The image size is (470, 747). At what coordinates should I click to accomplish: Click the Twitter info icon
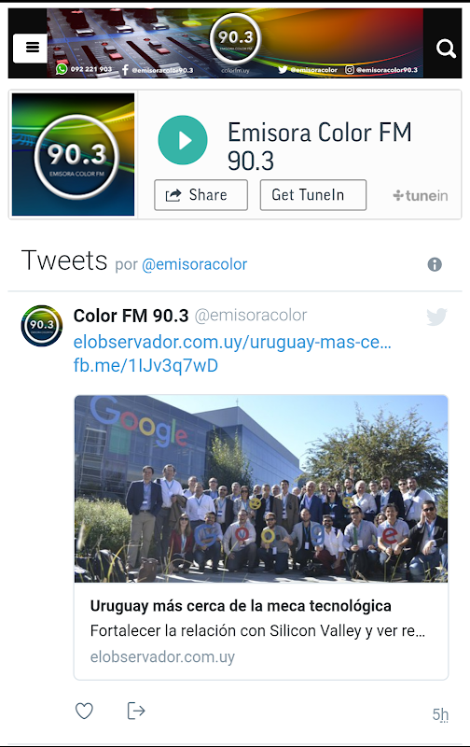(x=435, y=264)
